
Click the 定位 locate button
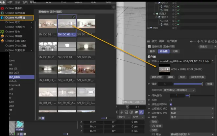(182, 77)
